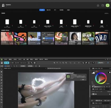
Task: Open the Layers panel options menu
Action: (x=110, y=89)
